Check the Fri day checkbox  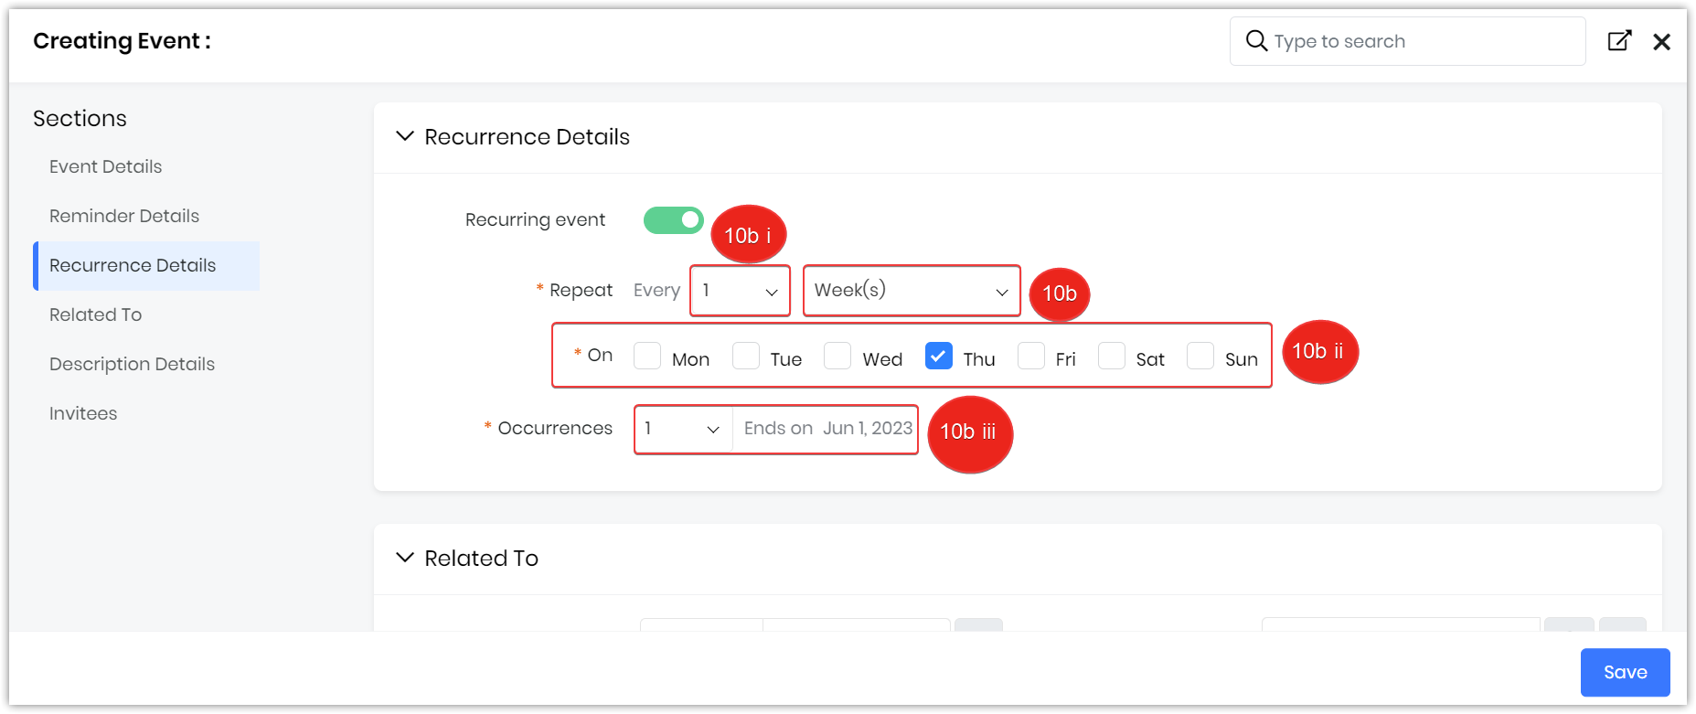click(x=1031, y=356)
